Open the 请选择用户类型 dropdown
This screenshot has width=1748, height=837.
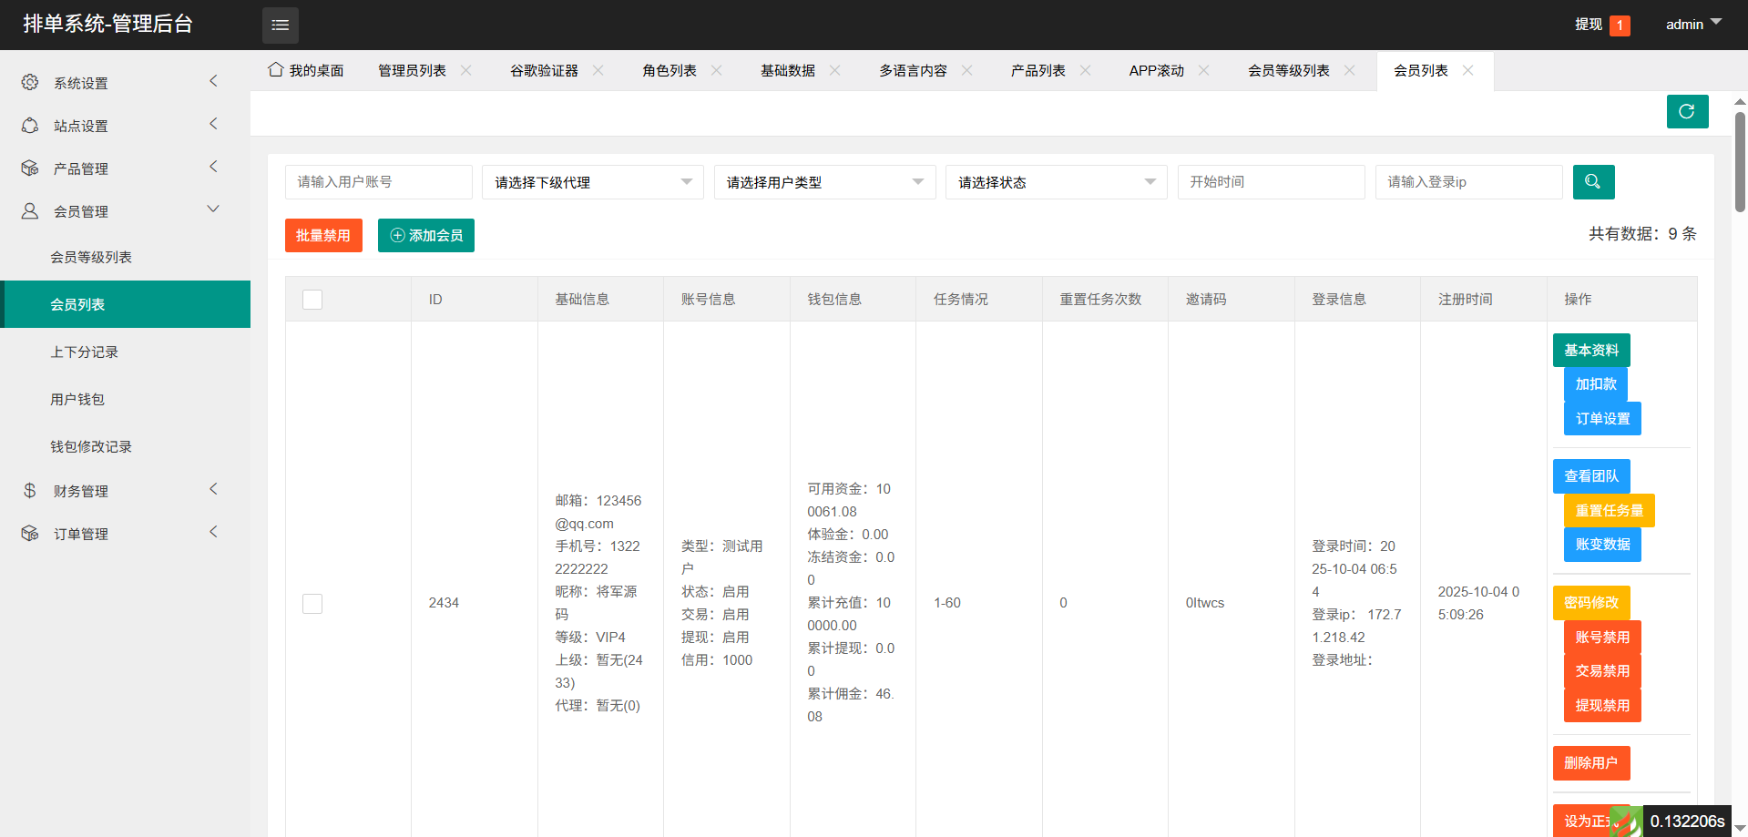823,182
